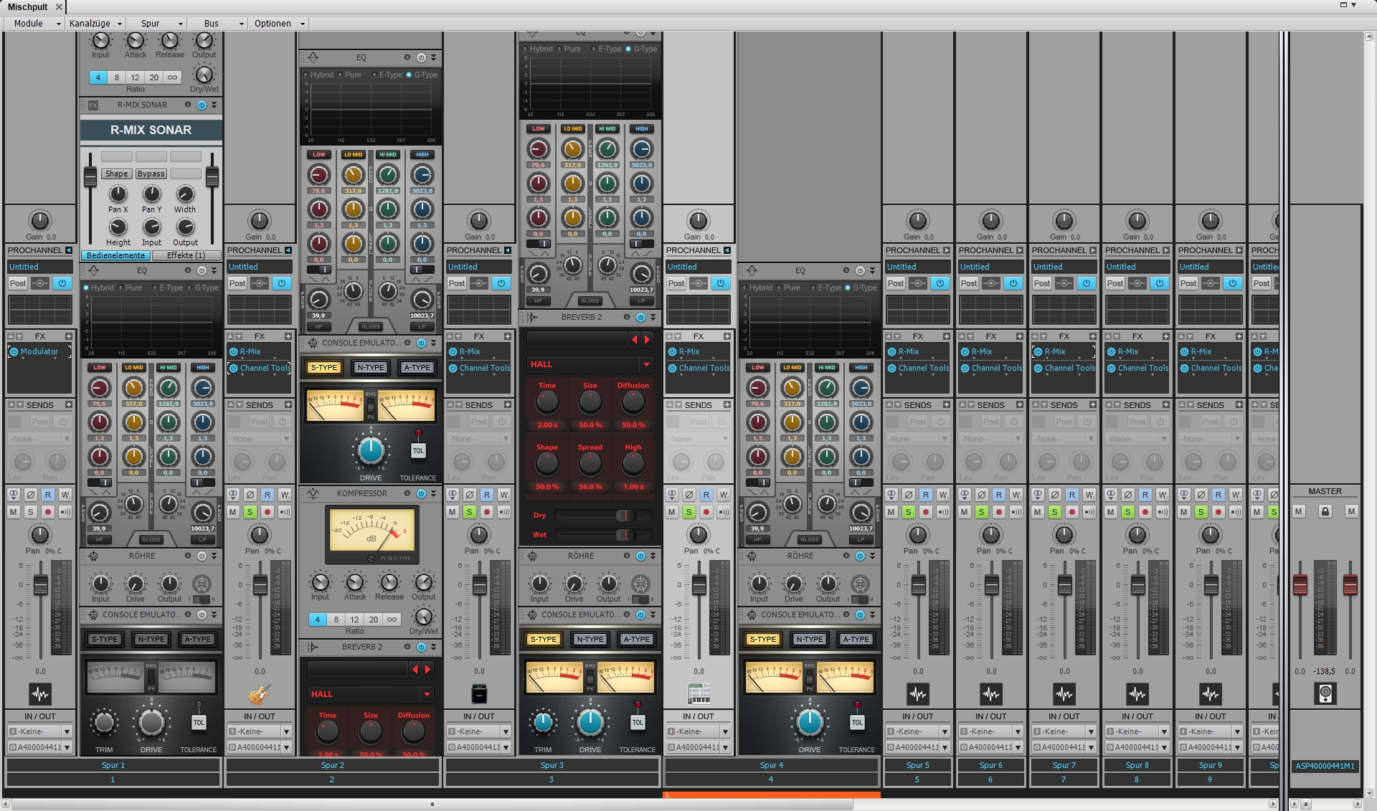Open Spur 1 input -Keine- dropdown
This screenshot has height=811, width=1377.
click(40, 731)
